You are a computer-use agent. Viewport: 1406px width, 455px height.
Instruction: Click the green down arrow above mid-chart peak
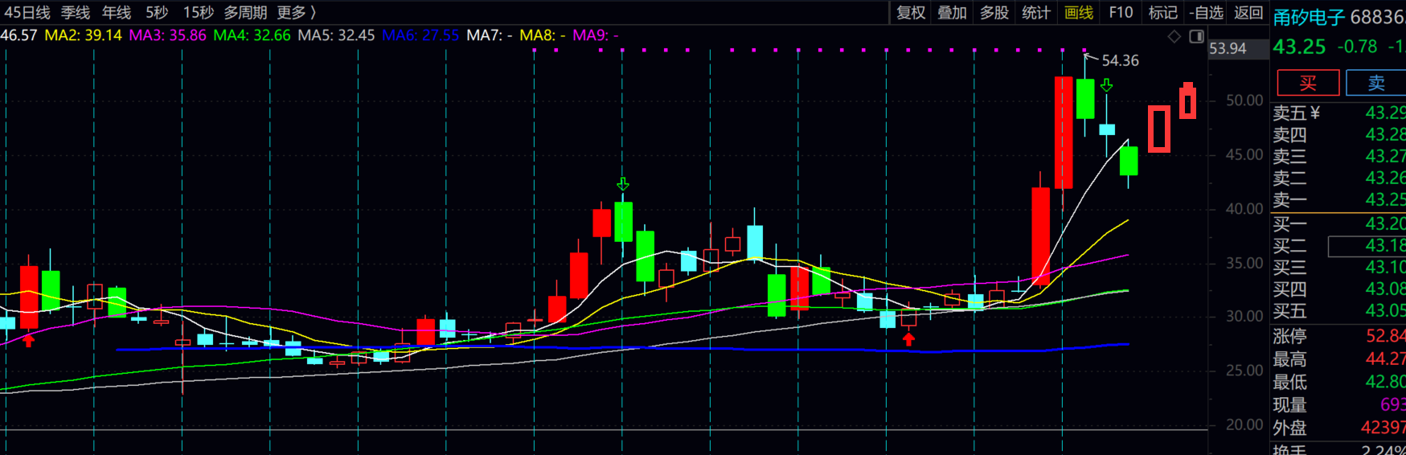pyautogui.click(x=623, y=184)
